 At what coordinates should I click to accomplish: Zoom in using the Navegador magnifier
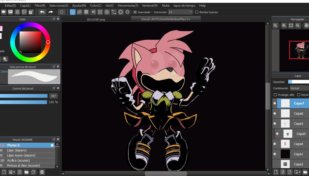point(284,25)
